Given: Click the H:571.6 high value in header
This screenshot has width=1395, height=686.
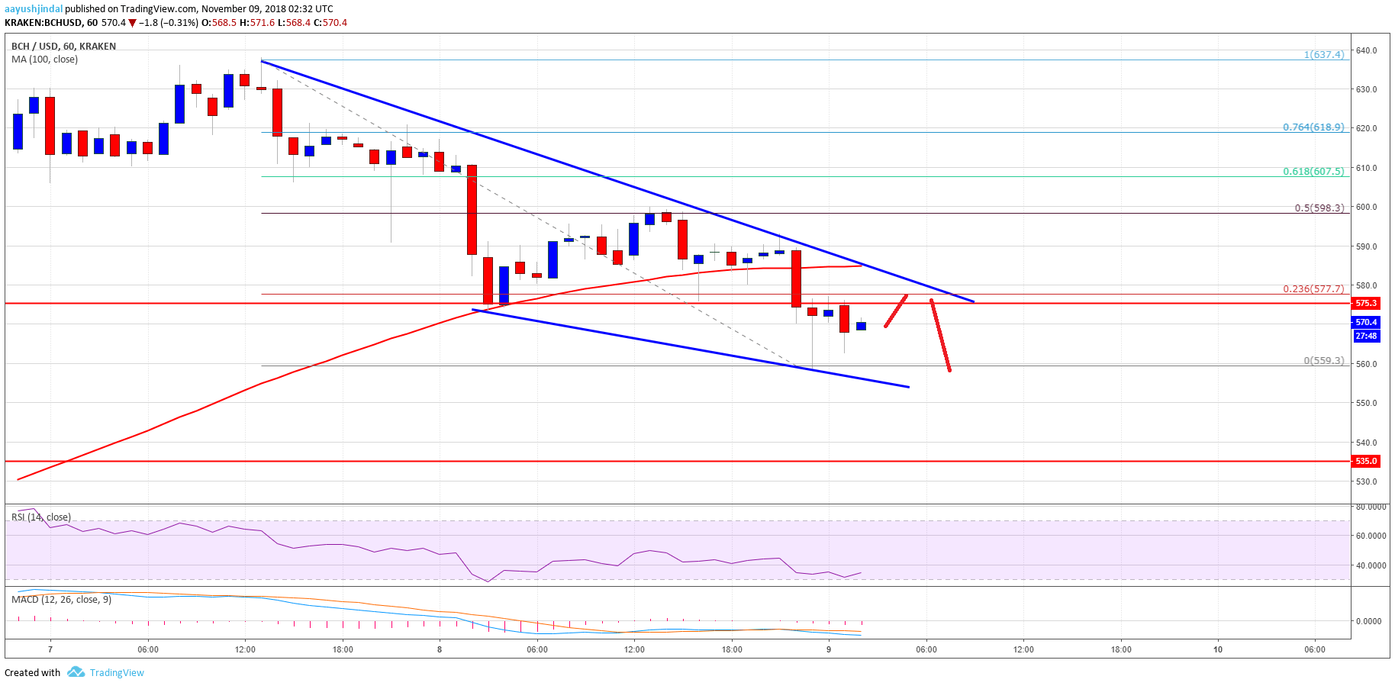Looking at the screenshot, I should (x=256, y=23).
